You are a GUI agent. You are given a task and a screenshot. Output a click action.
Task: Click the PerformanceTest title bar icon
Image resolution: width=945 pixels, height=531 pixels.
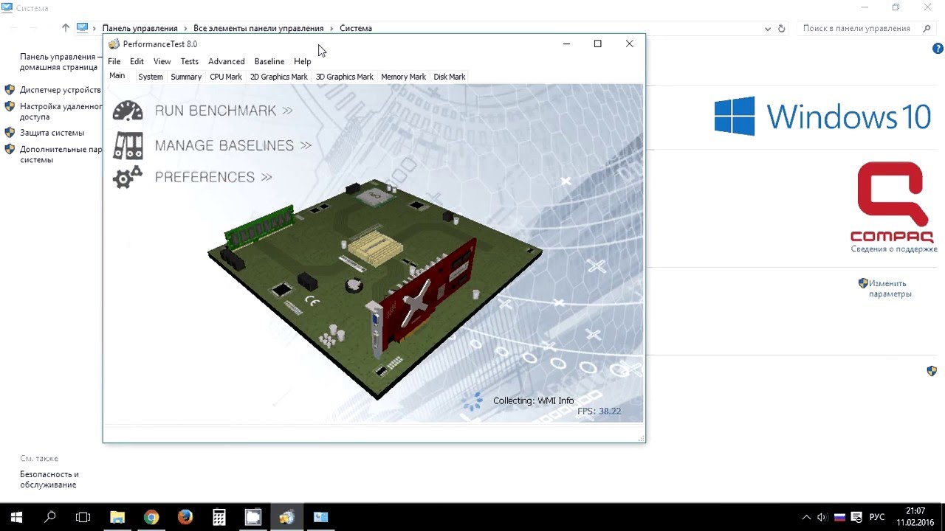(x=114, y=44)
